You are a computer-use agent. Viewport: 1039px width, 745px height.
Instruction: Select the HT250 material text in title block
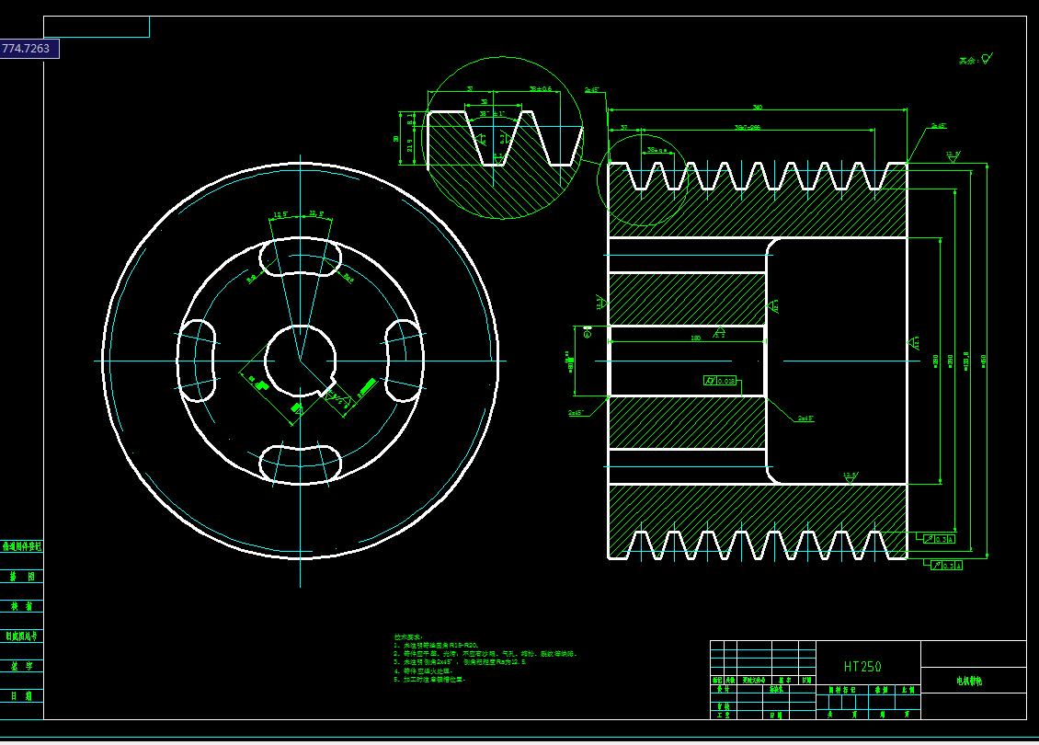click(x=862, y=666)
